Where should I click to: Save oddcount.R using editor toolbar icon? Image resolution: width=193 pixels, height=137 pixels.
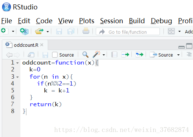[x=45, y=55]
